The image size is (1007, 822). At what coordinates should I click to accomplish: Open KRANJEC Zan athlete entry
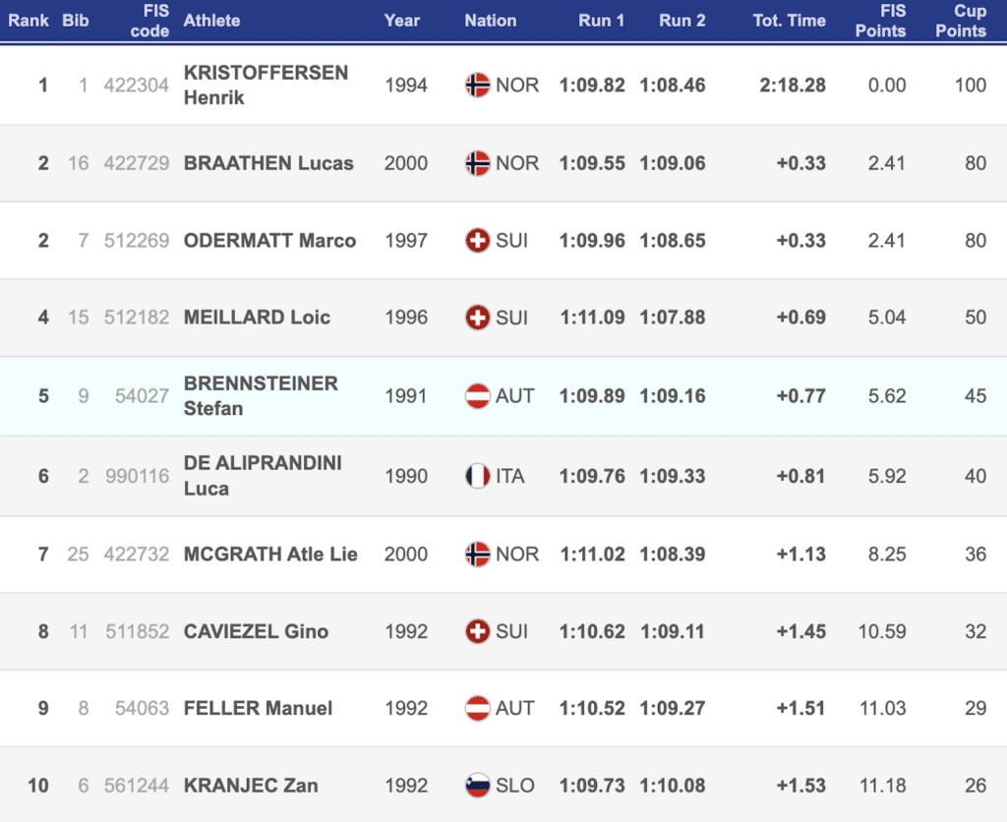pos(251,786)
